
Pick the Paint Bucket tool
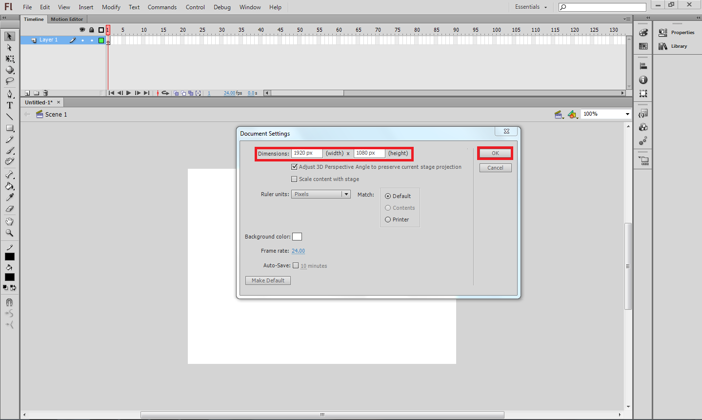click(x=9, y=186)
